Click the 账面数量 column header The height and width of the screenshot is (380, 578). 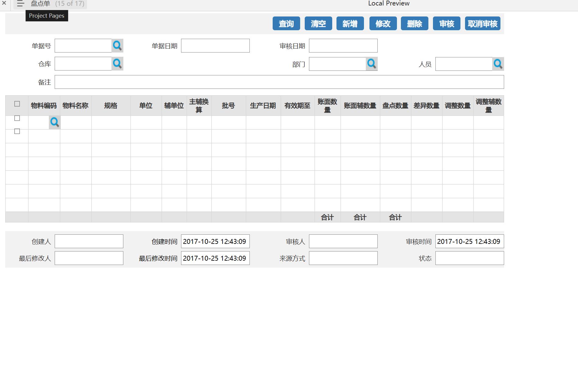(327, 106)
